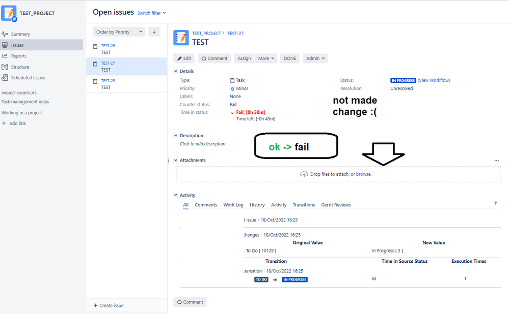
Task: Click the Task type icon in Details
Action: click(232, 80)
